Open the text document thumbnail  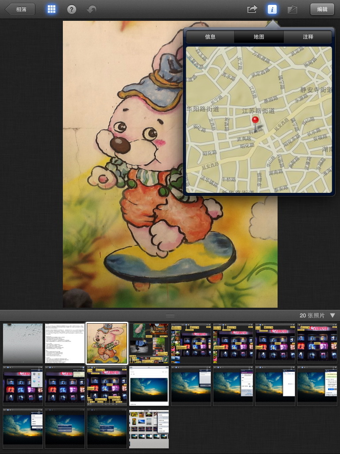tap(65, 343)
